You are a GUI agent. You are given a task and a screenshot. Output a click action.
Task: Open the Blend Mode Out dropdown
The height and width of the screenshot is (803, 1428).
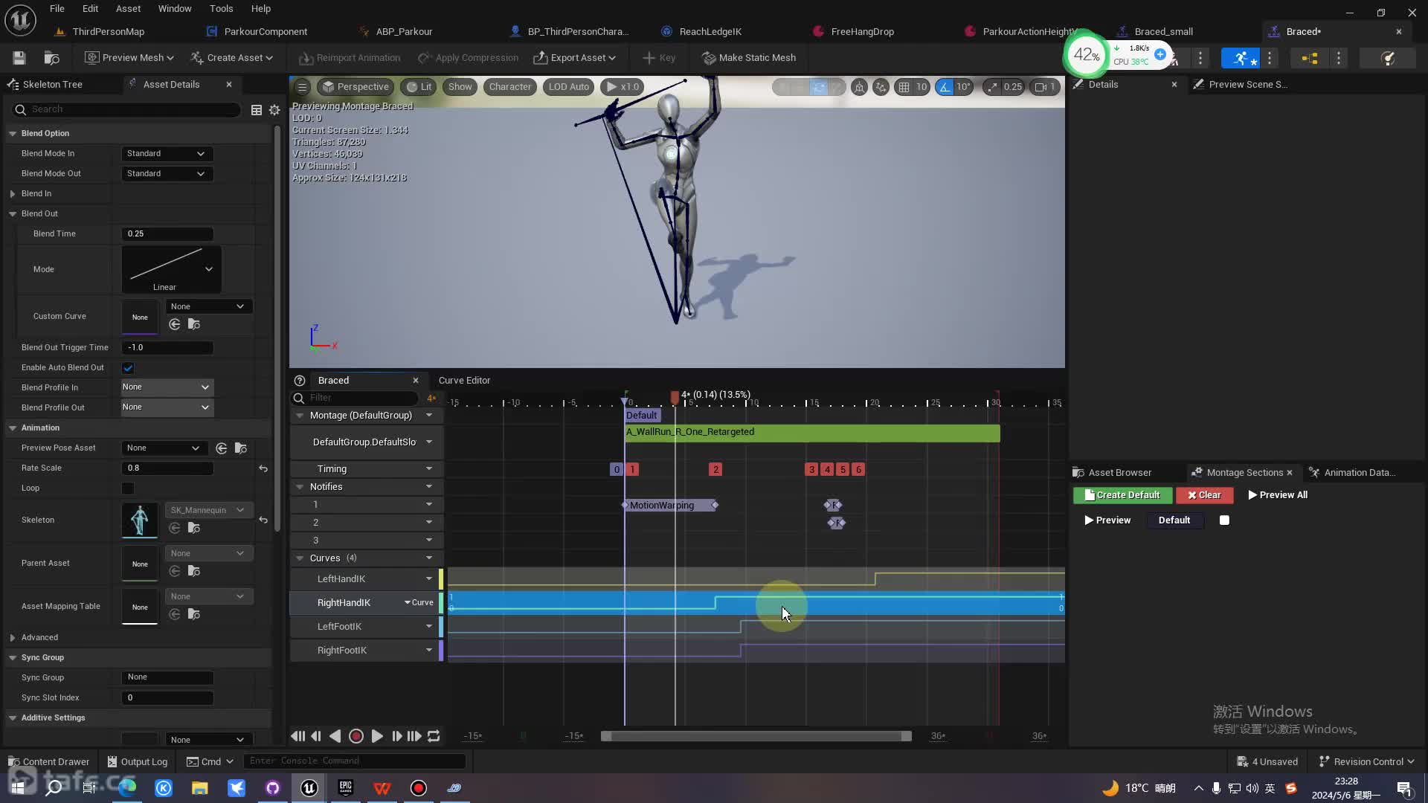[167, 174]
